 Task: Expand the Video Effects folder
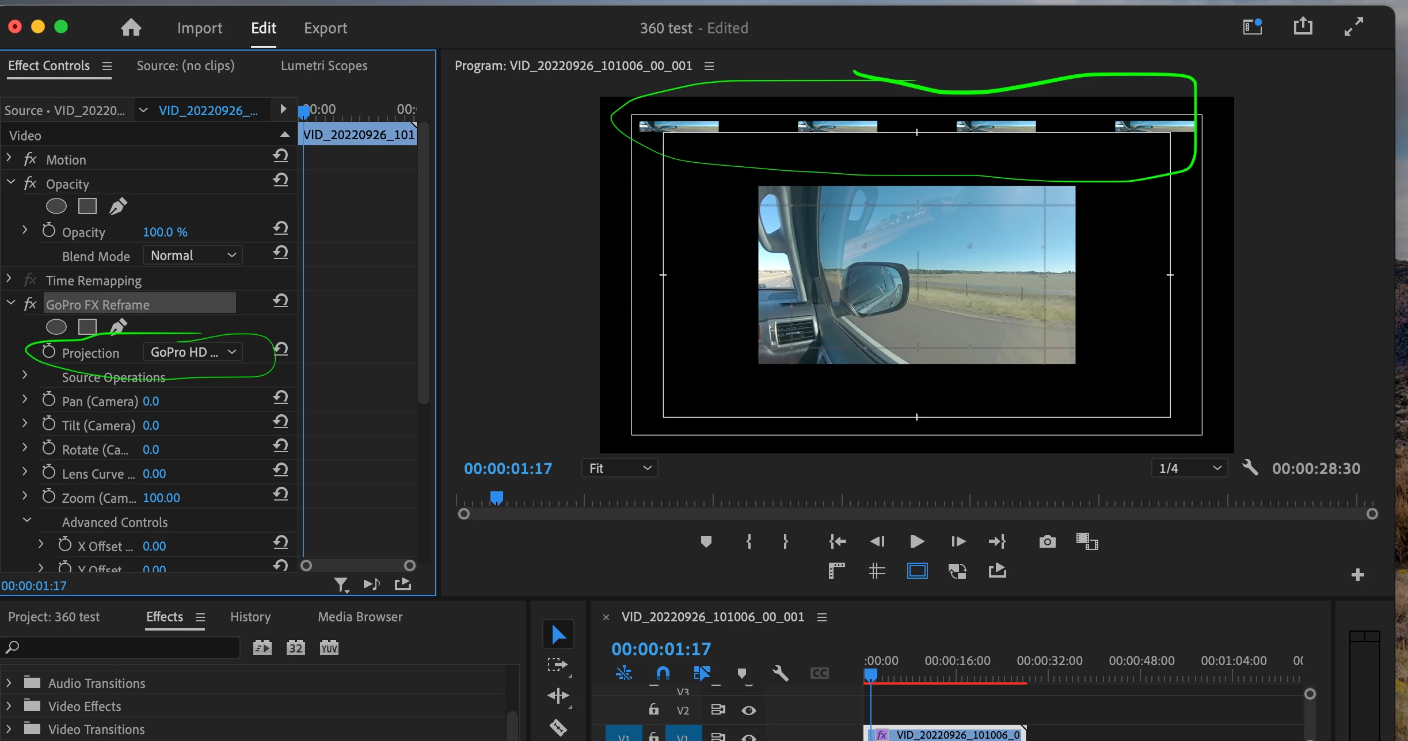(x=9, y=706)
